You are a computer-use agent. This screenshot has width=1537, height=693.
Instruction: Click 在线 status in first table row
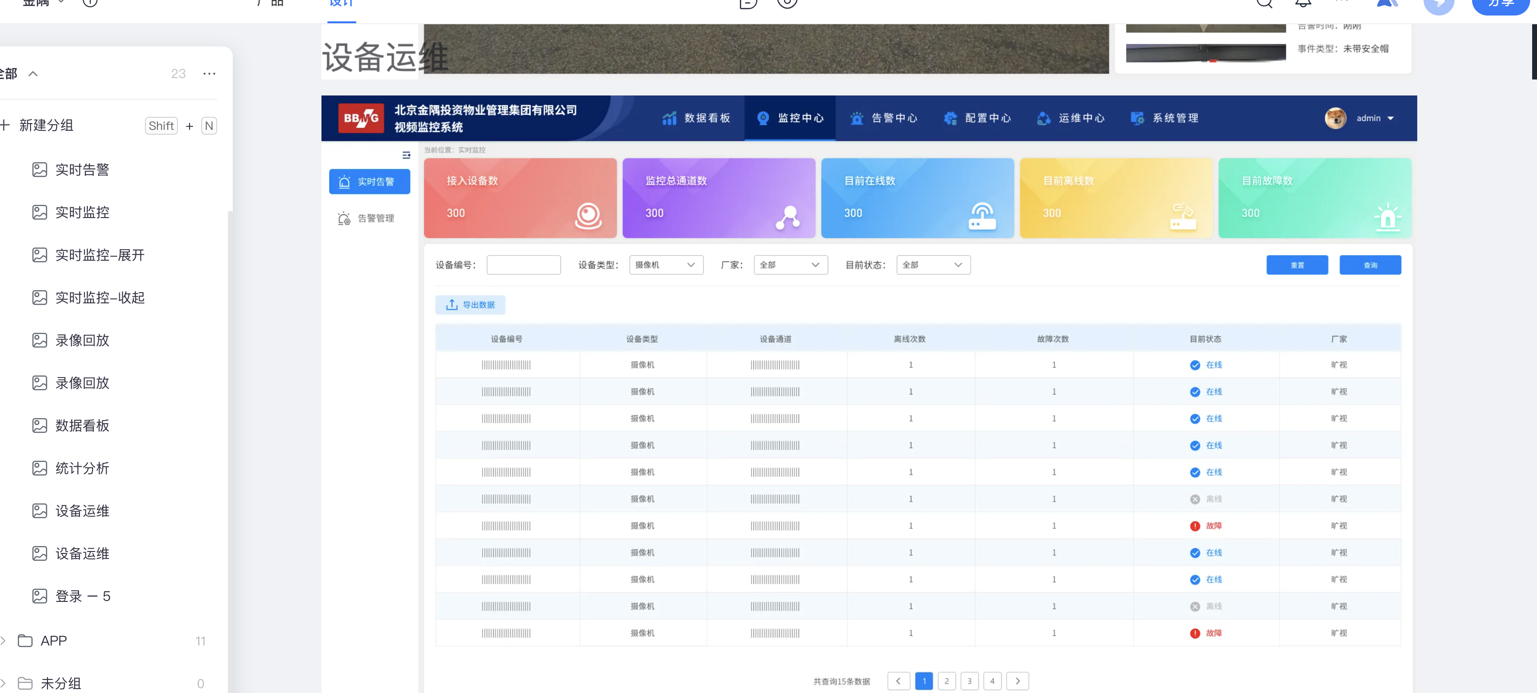coord(1206,365)
